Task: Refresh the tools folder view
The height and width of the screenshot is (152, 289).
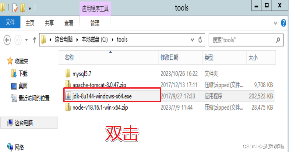Action: pyautogui.click(x=200, y=40)
